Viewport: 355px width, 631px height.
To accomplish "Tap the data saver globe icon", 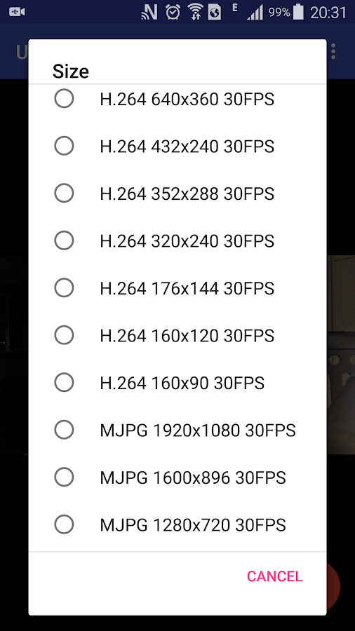I will point(215,13).
